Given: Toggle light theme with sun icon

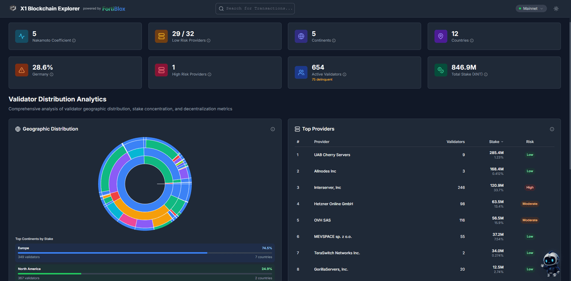Looking at the screenshot, I should click(556, 8).
